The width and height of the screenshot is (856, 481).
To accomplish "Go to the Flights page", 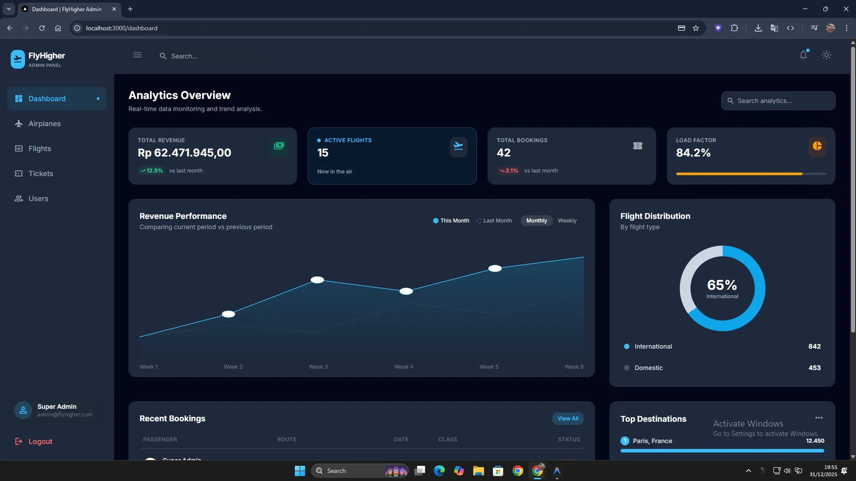I will [40, 149].
